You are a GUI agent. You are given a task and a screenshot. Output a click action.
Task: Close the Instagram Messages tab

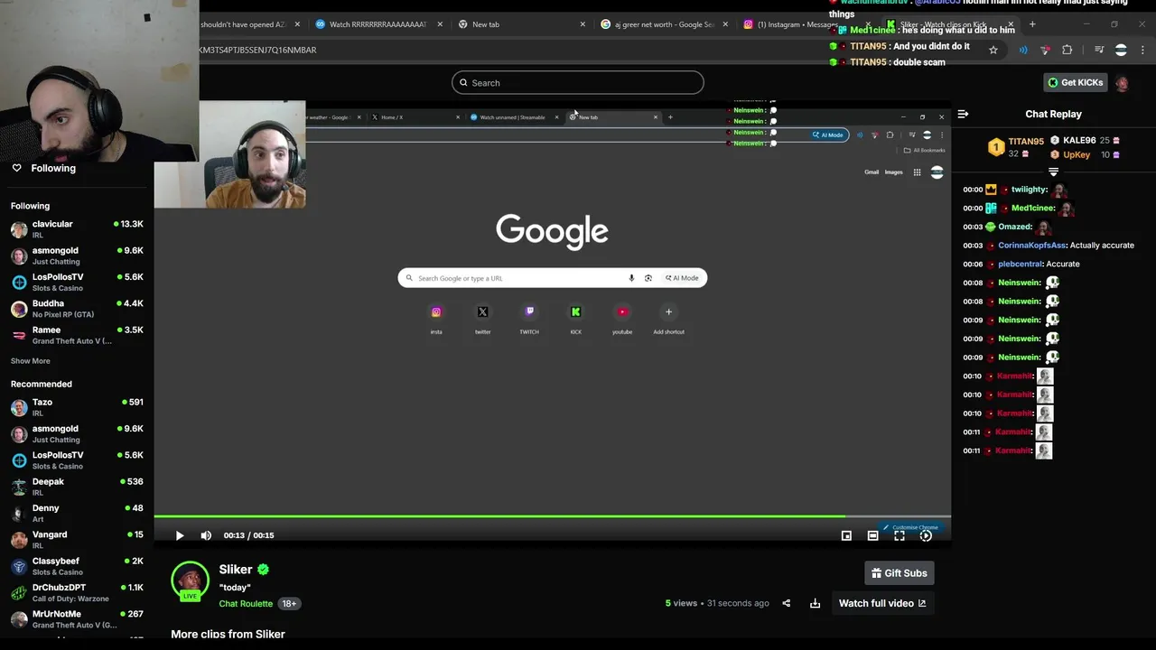(867, 24)
